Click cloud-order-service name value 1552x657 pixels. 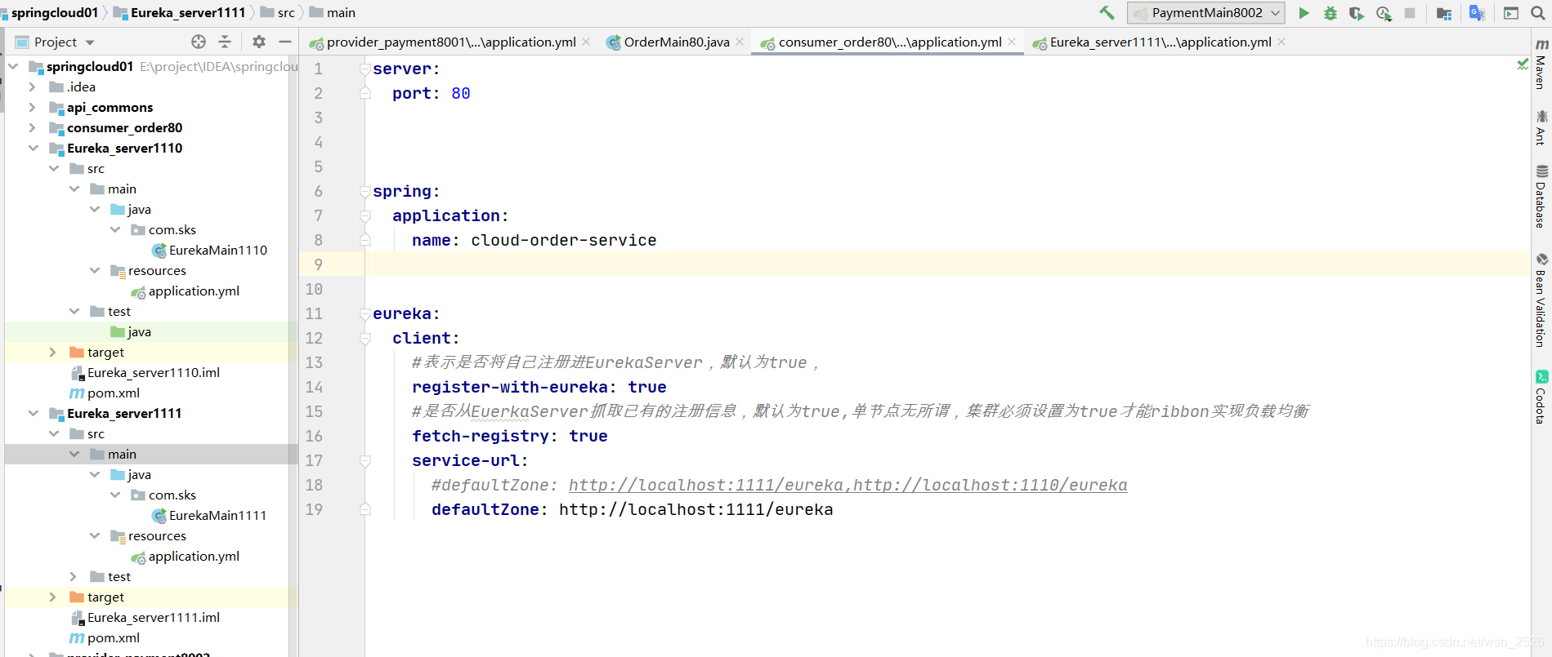pos(564,240)
